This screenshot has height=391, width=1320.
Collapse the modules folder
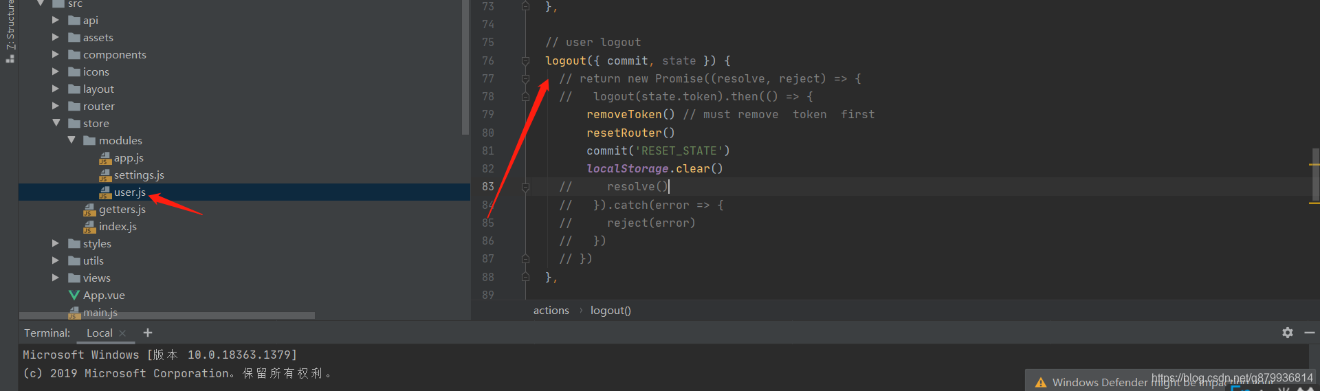coord(71,140)
